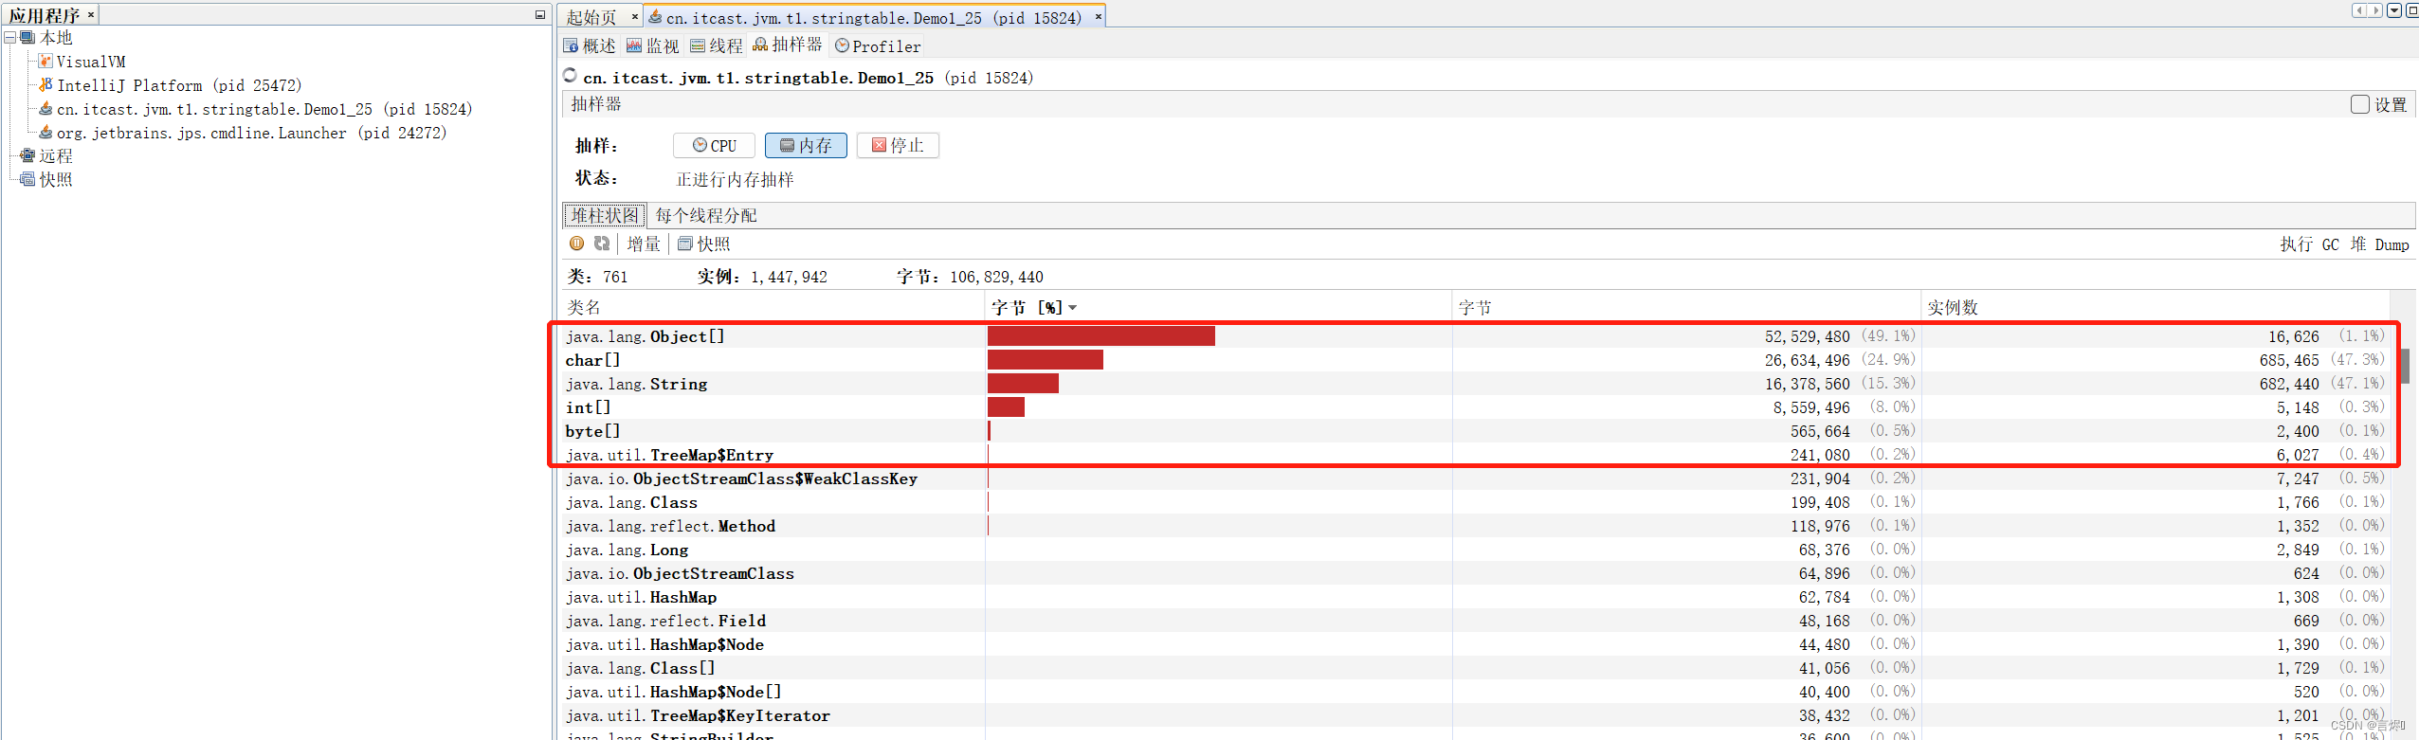The image size is (2419, 740).
Task: Select java.lang.Class[] row
Action: click(1475, 668)
